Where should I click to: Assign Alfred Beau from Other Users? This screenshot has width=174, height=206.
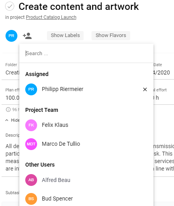point(86,180)
